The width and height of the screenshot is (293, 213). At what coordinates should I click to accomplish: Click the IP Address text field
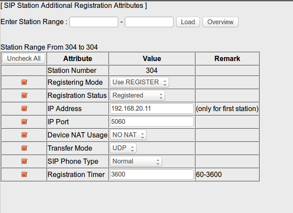tap(152, 108)
